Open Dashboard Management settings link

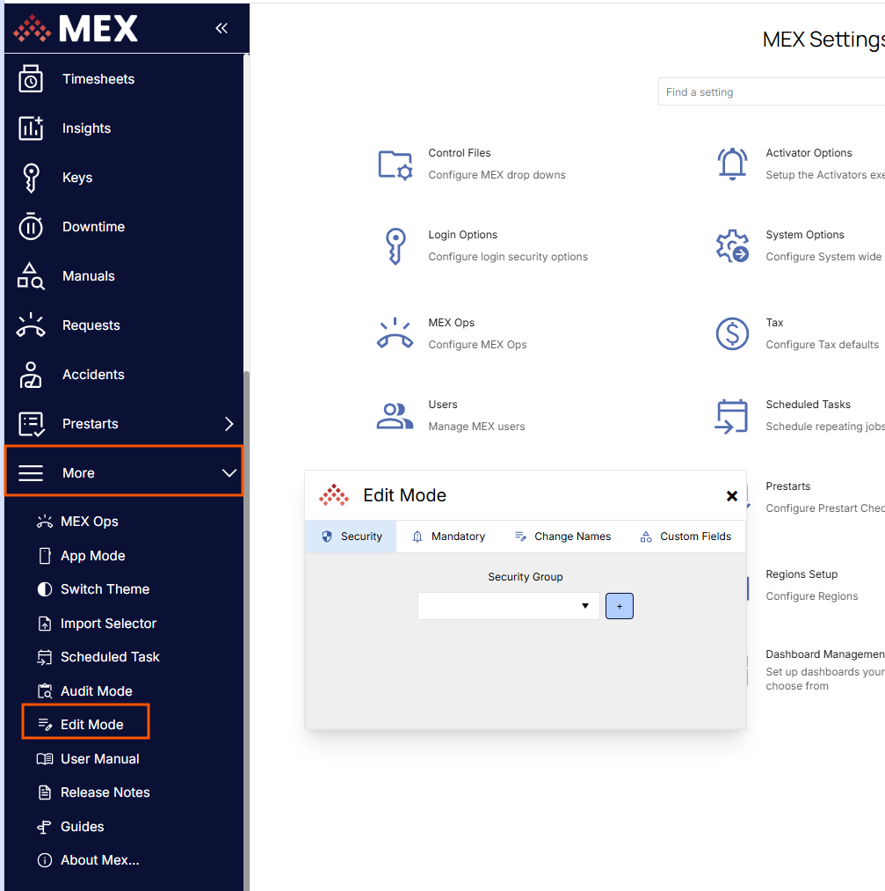coord(825,654)
